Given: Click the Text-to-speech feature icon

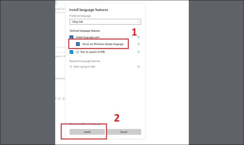Looking at the screenshot, I should point(77,52).
